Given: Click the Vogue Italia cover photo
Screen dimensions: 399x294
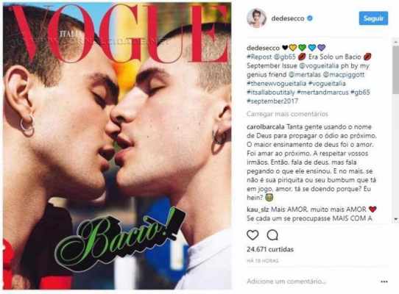Looking at the screenshot, I should (x=117, y=146).
